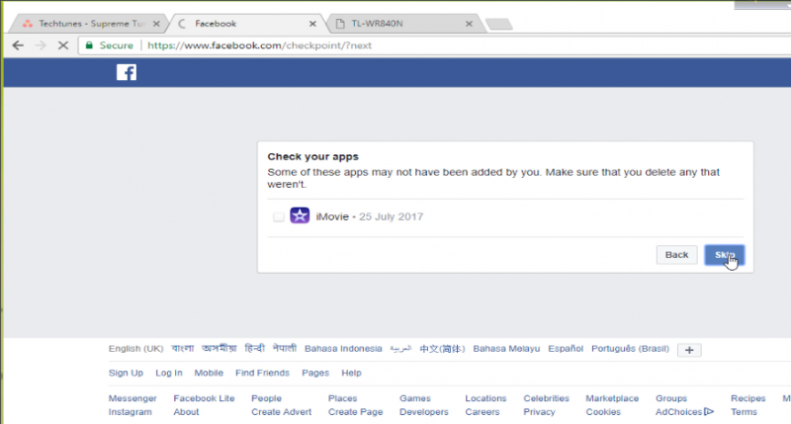The height and width of the screenshot is (424, 791).
Task: Click the TL-WR840N page icon
Action: 340,24
